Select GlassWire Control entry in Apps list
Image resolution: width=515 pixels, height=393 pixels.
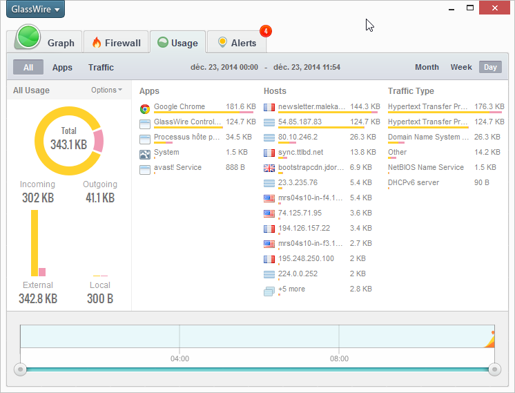coord(197,123)
